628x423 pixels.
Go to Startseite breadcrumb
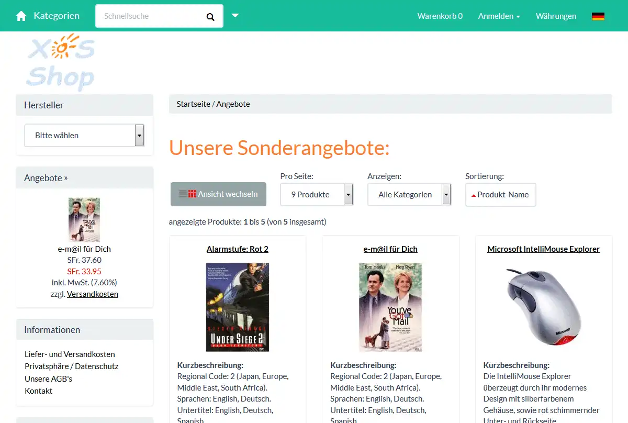point(193,104)
